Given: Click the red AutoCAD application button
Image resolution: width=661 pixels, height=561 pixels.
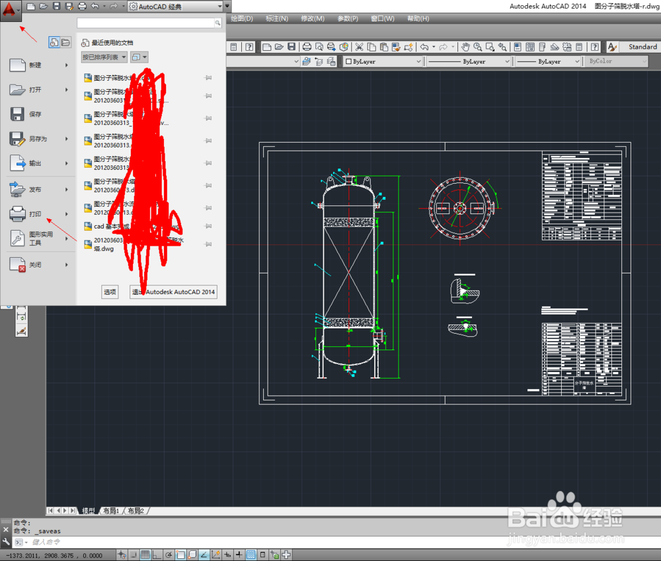Looking at the screenshot, I should (10, 10).
